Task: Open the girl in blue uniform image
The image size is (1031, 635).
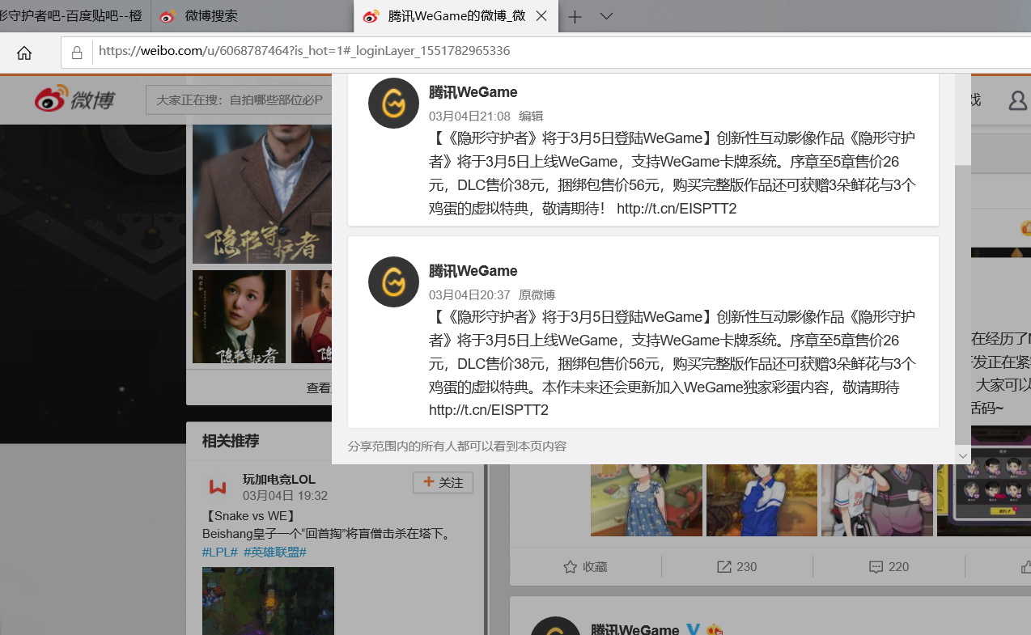Action: coord(762,500)
